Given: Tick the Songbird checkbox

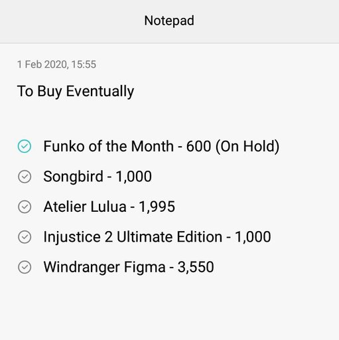Looking at the screenshot, I should tap(25, 177).
